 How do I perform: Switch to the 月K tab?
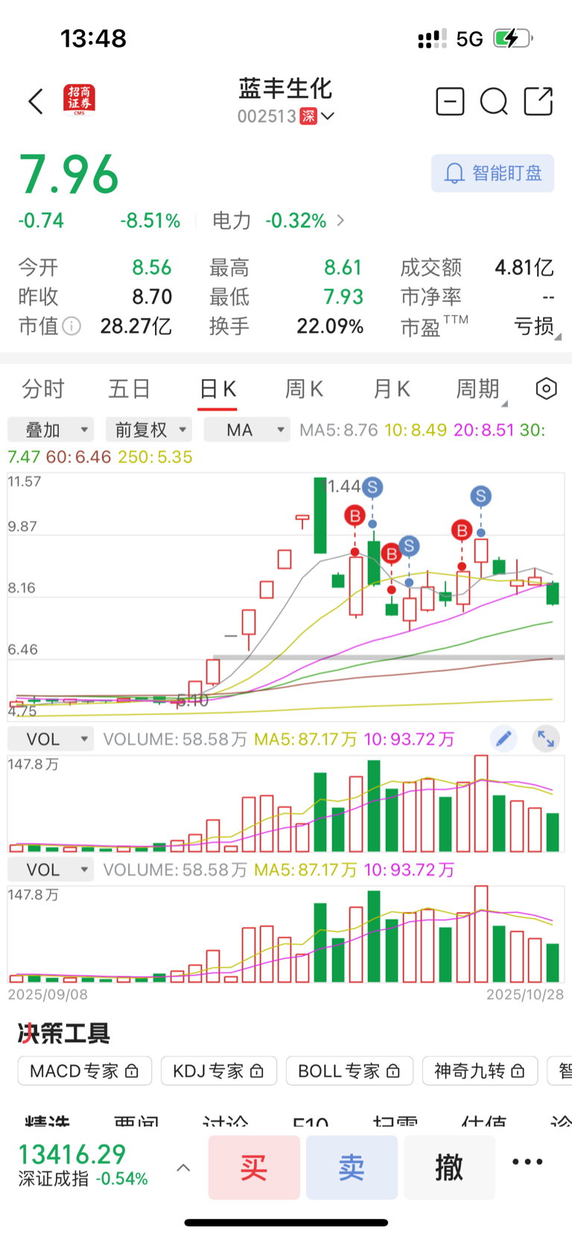click(x=391, y=389)
